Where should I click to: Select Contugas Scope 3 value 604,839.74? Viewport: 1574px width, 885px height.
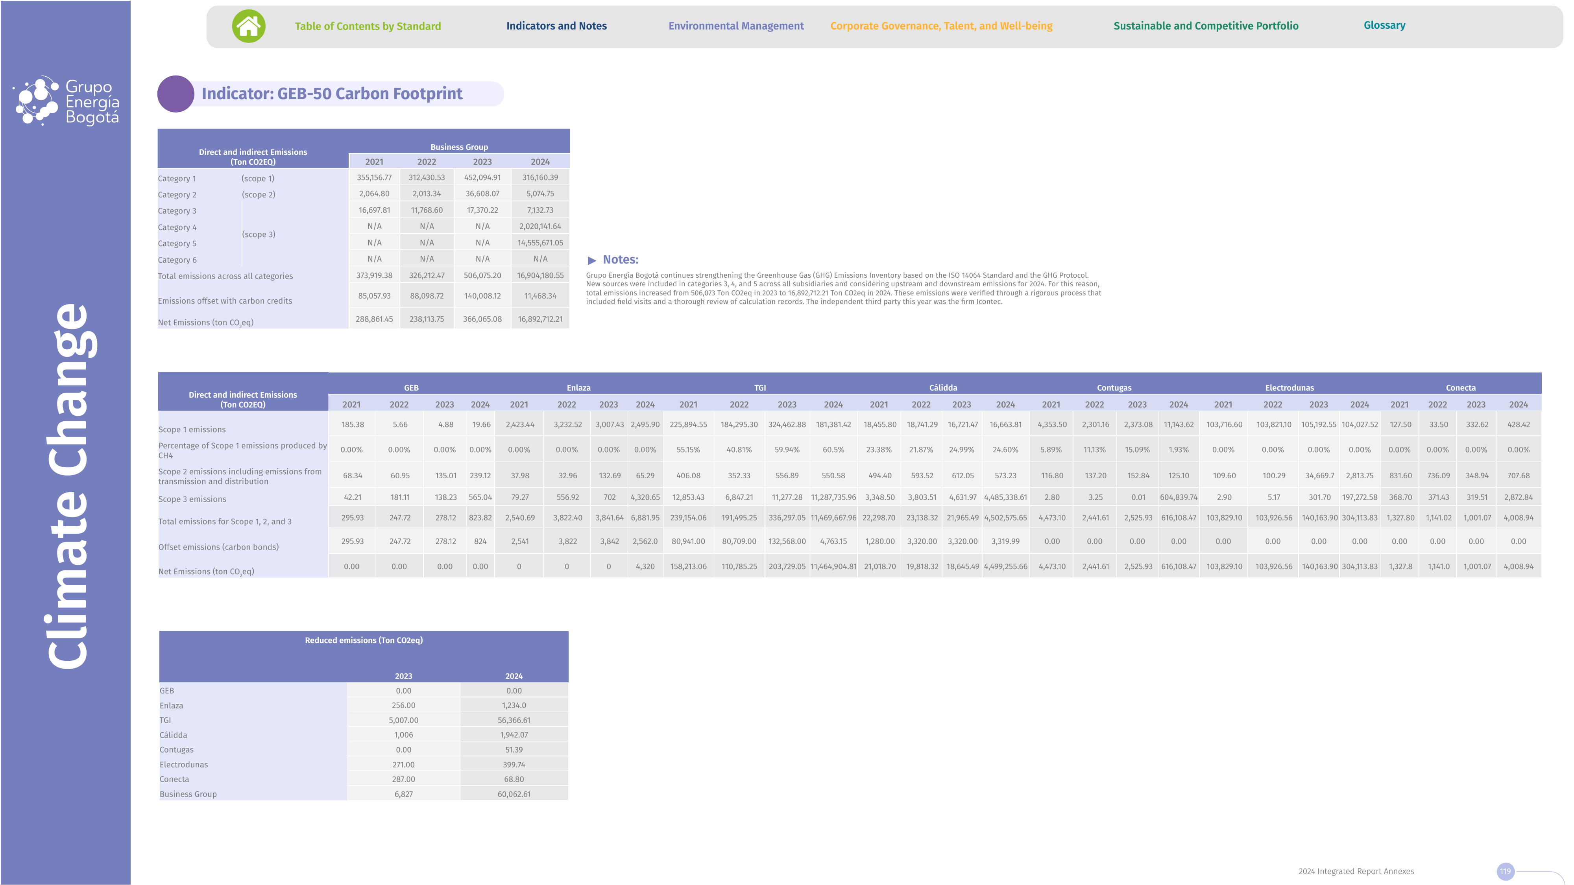coord(1178,497)
